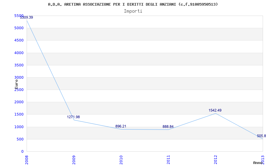Select the 896.21 data label
This screenshot has height=166, width=266.
coord(121,126)
